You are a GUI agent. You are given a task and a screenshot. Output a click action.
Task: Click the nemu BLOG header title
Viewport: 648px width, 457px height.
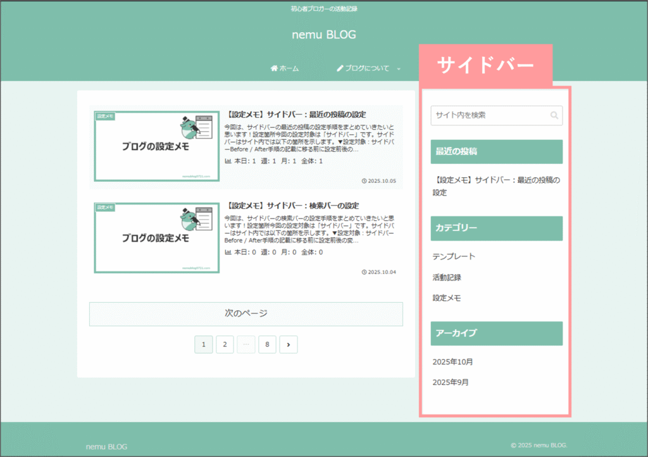tap(323, 35)
